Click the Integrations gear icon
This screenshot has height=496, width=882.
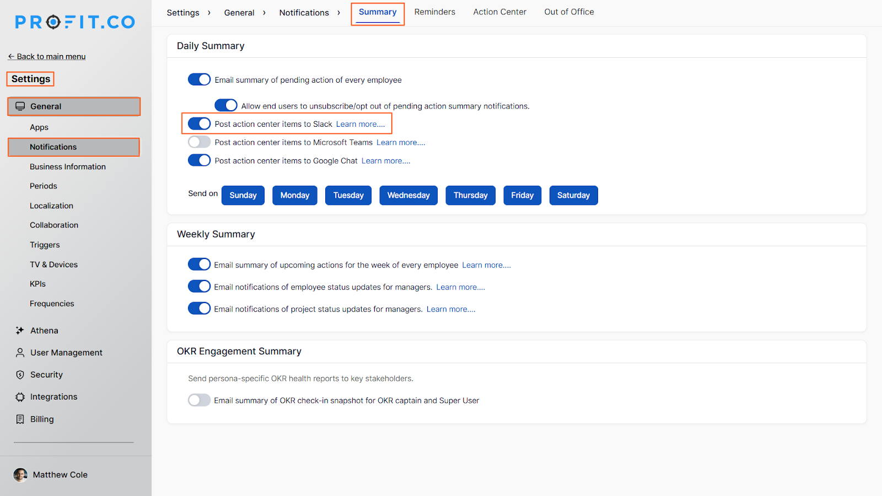tap(20, 397)
